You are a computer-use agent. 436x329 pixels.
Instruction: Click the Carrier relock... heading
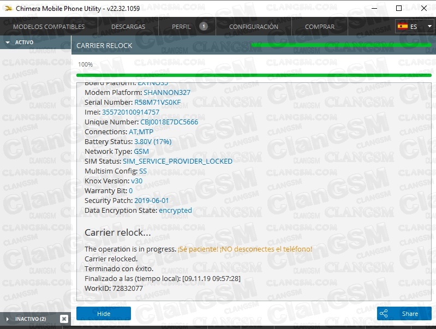click(118, 232)
